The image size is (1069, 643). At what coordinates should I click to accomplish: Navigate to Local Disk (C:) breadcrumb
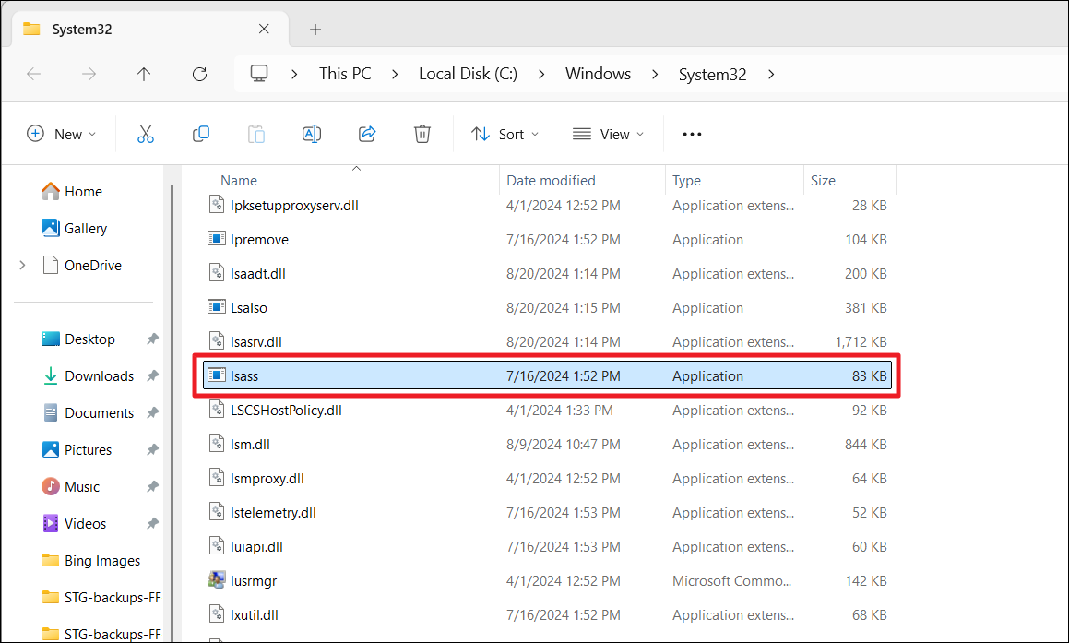coord(468,74)
